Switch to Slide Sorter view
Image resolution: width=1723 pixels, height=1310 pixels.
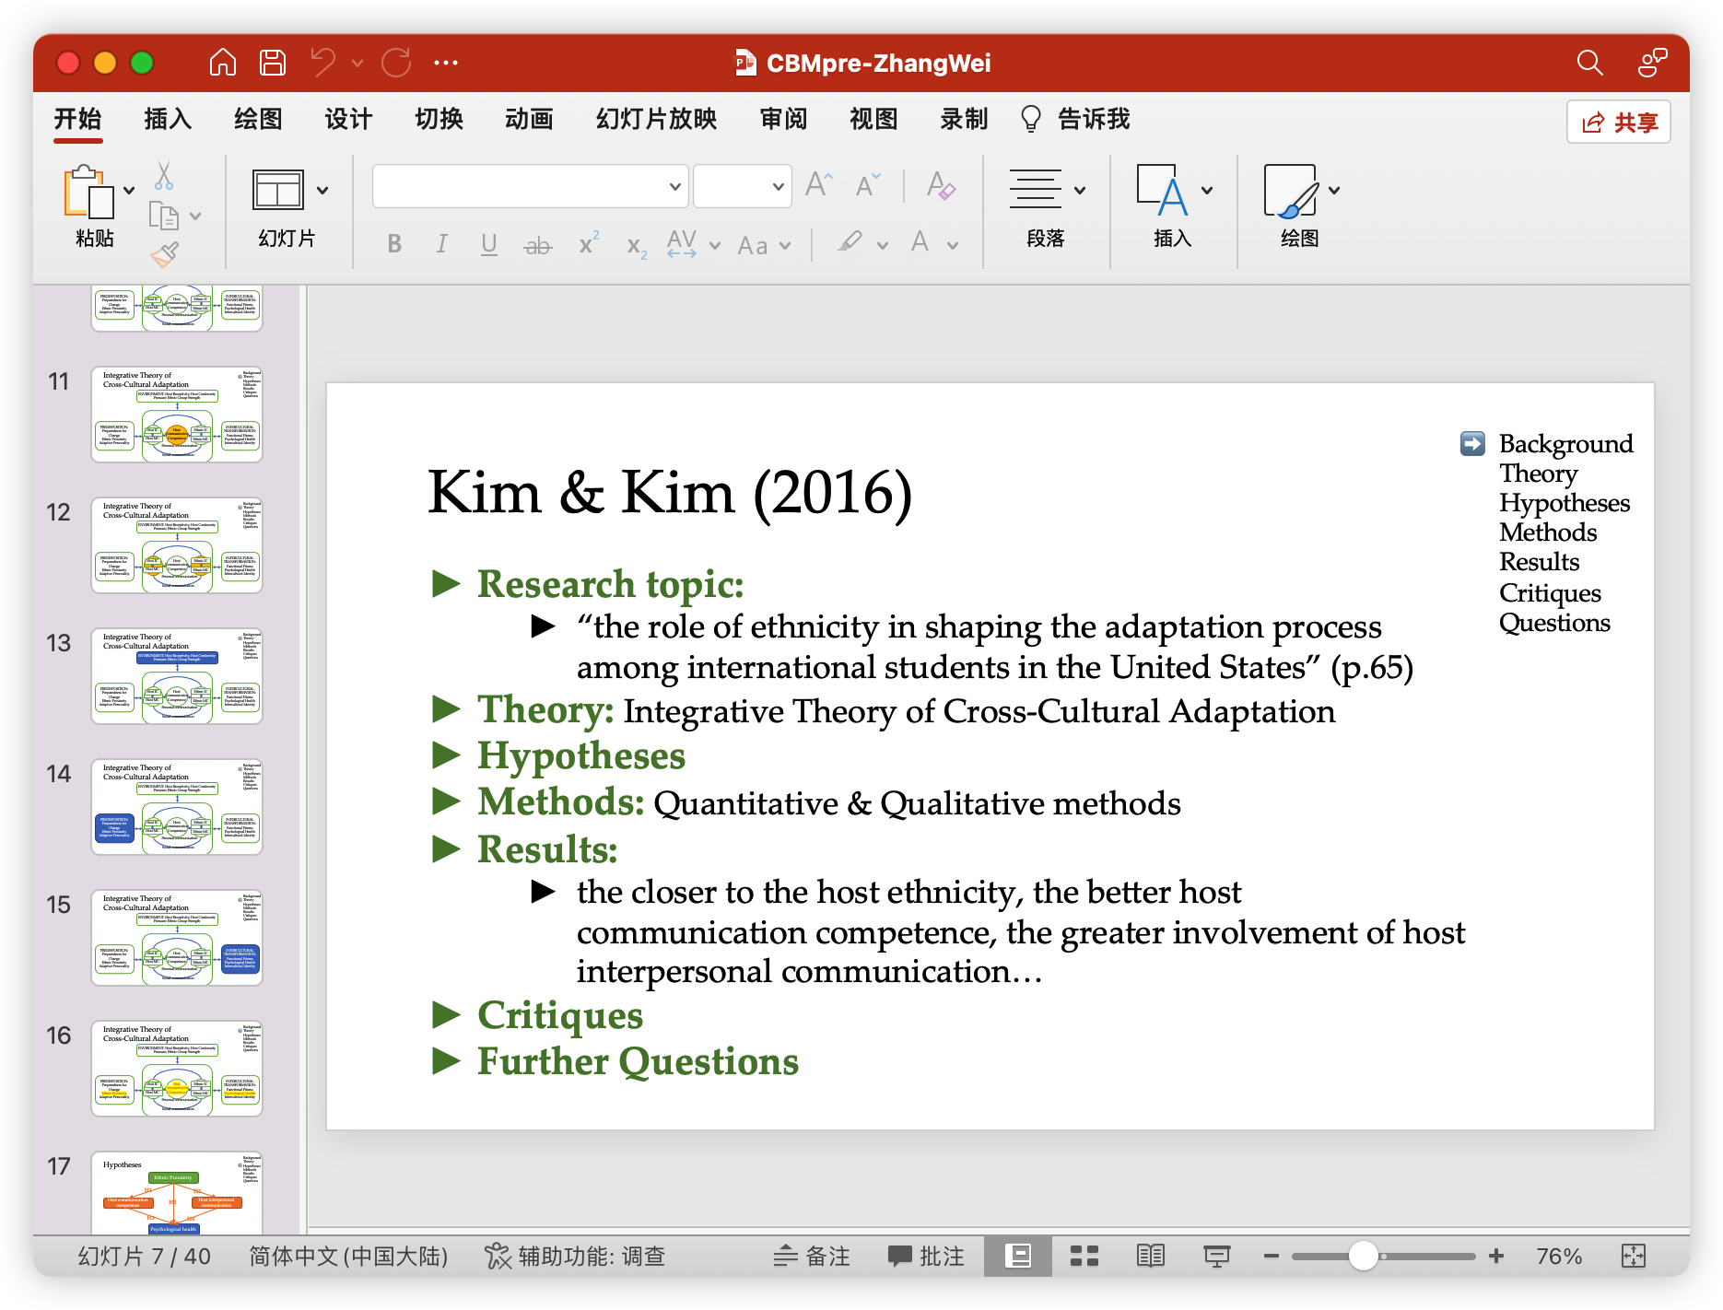[x=1084, y=1256]
